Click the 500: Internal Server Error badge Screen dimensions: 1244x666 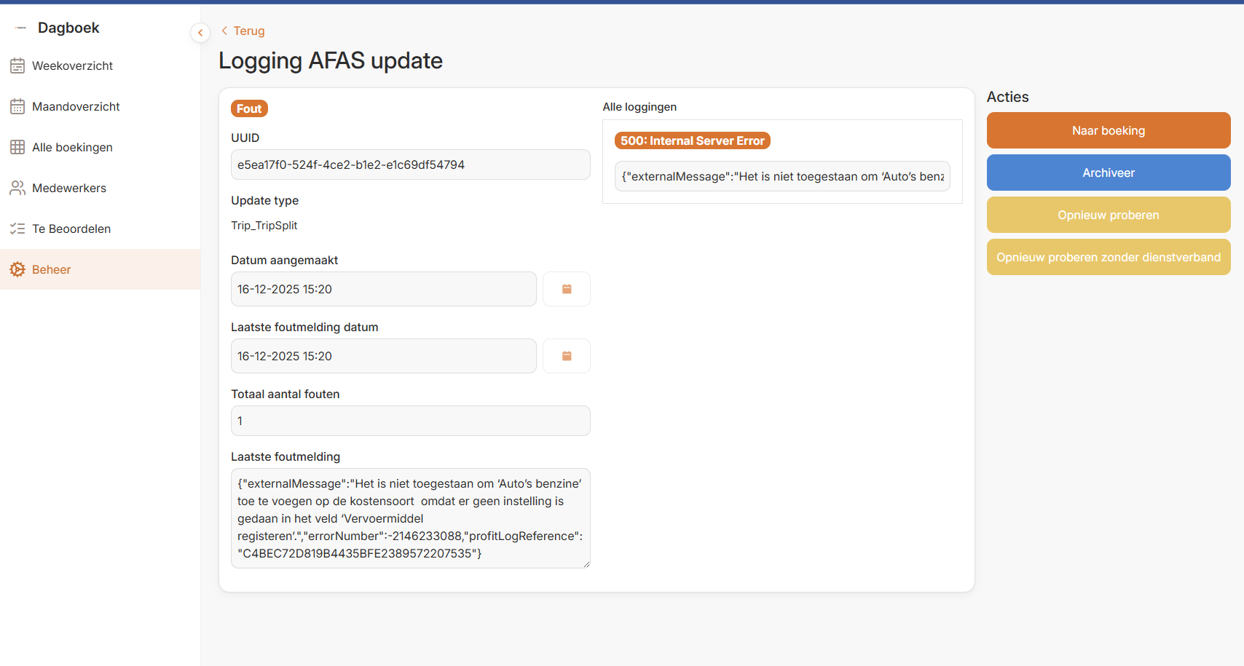[692, 141]
